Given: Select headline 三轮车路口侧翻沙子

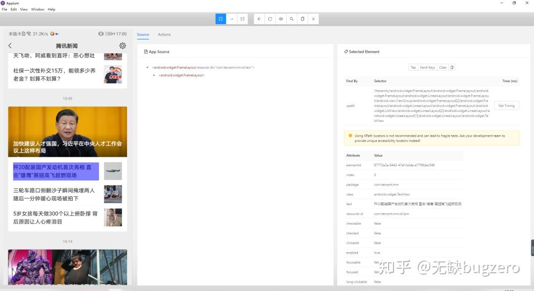Looking at the screenshot, I should 54,194.
